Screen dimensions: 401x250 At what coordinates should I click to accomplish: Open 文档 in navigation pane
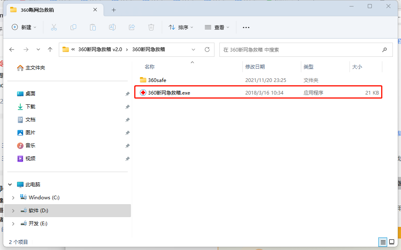pyautogui.click(x=26, y=119)
